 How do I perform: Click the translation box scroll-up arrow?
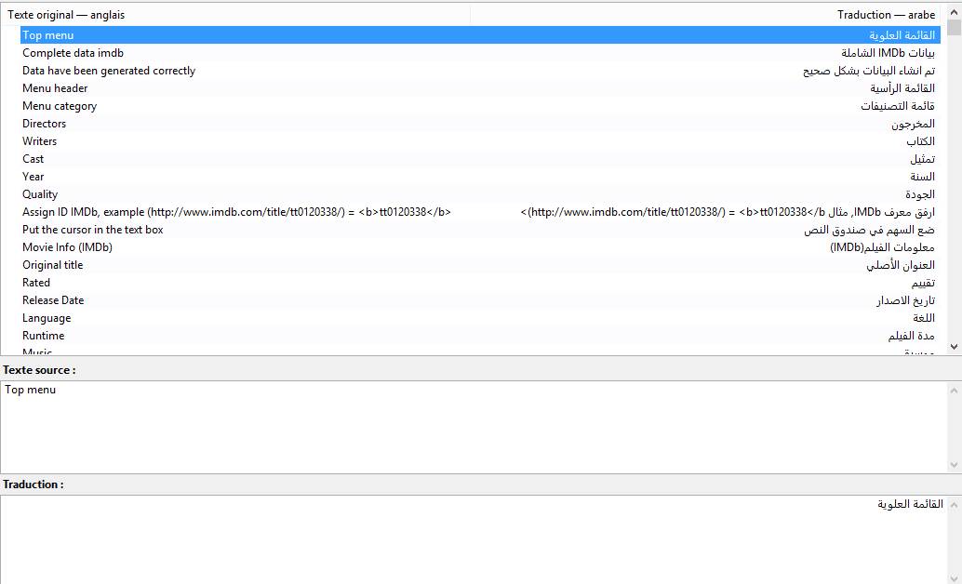(954, 505)
